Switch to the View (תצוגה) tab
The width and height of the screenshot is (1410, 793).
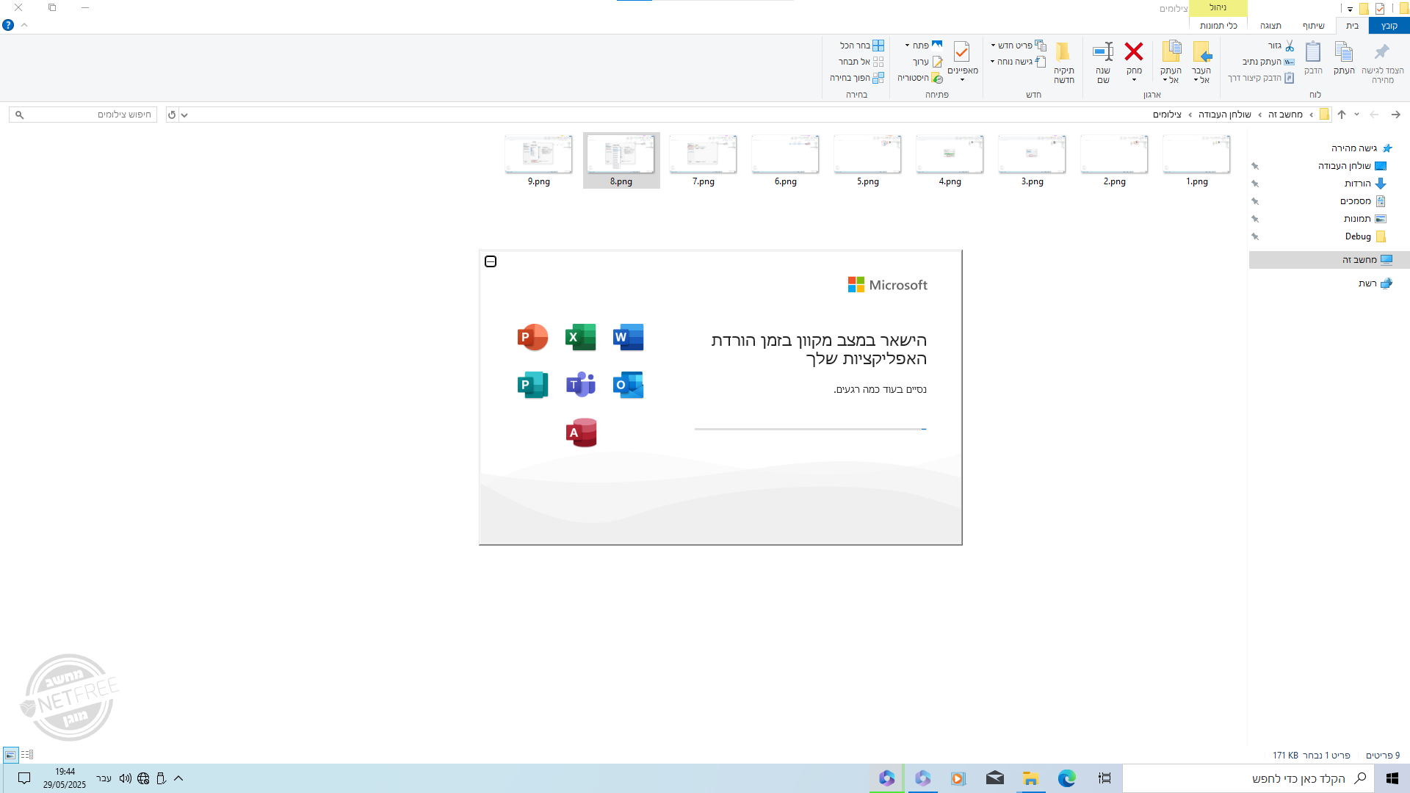(x=1270, y=26)
